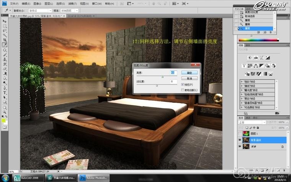Image resolution: width=291 pixels, height=182 pixels.
Task: Add a Levels adjustment from the Adjustments panel
Action: (x=256, y=57)
